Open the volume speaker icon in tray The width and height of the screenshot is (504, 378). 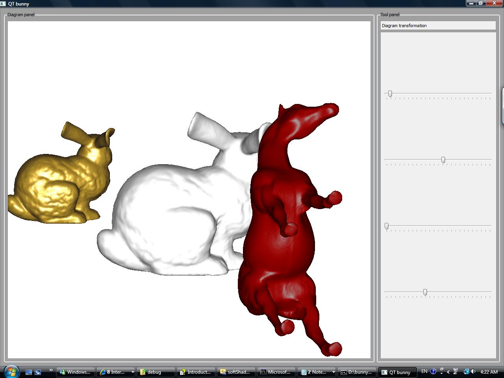[x=473, y=371]
